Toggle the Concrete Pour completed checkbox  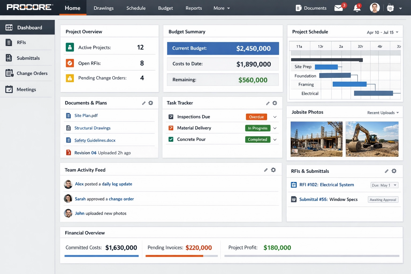coord(171,139)
